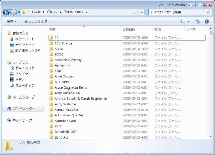The image size is (215, 155).
Task: Click the network icon beside ネットワーク
Action: click(9, 120)
